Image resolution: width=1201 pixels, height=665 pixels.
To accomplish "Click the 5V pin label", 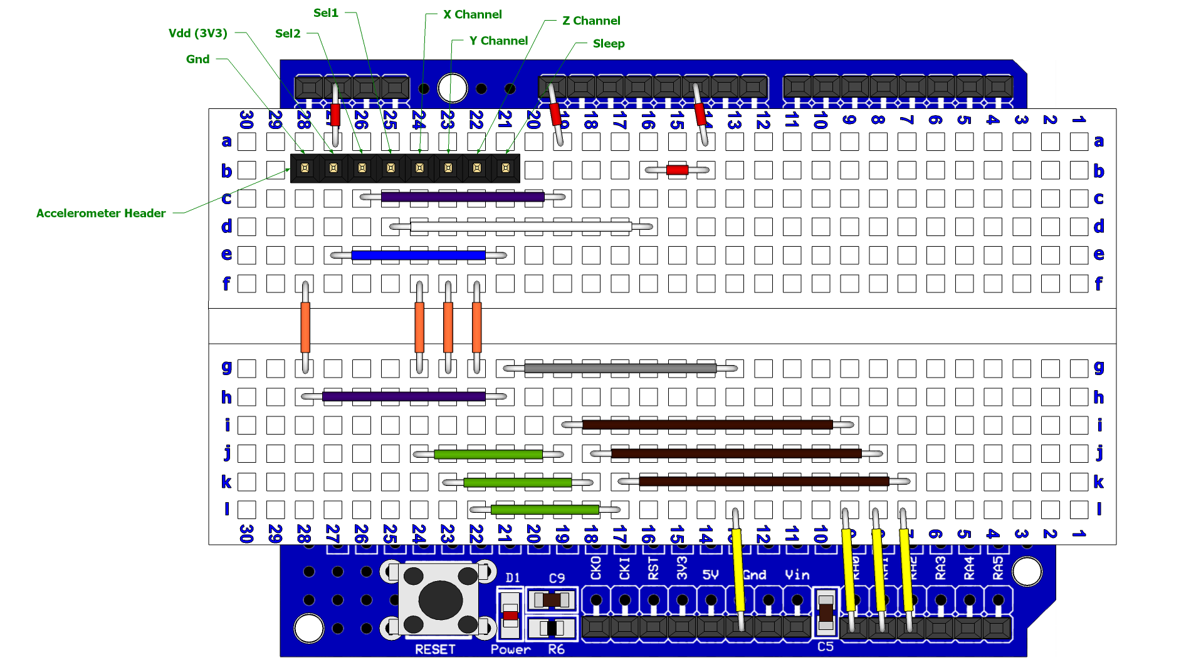I will pyautogui.click(x=710, y=575).
